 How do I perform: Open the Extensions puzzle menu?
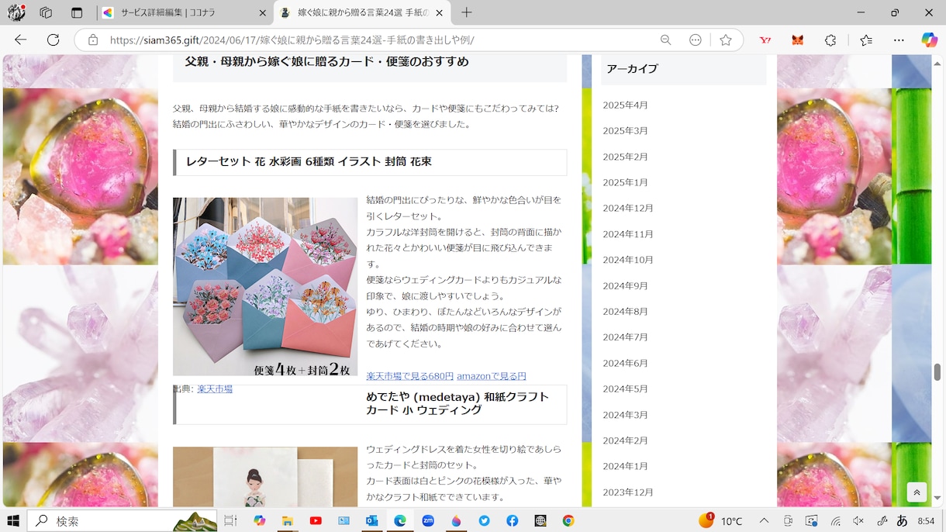pyautogui.click(x=830, y=40)
